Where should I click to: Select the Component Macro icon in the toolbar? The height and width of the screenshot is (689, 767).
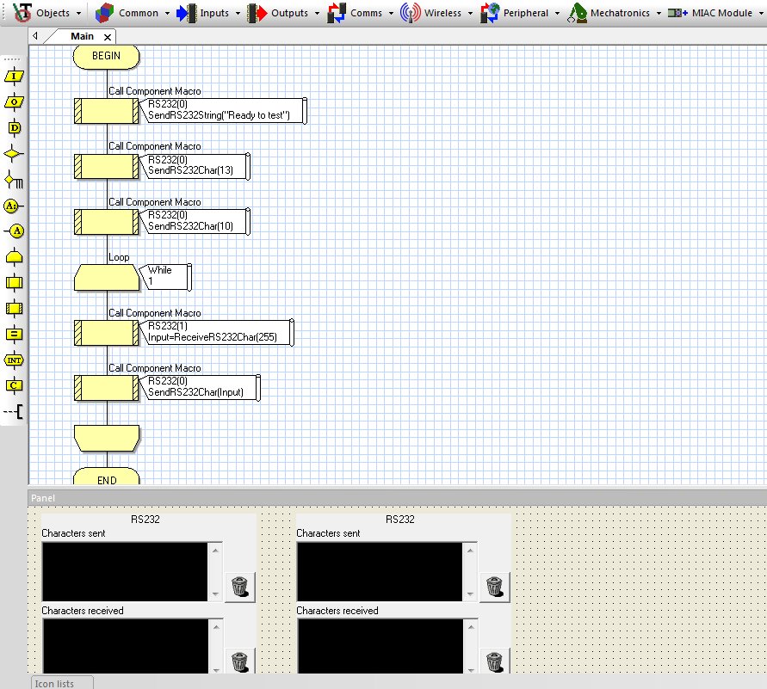pos(14,308)
